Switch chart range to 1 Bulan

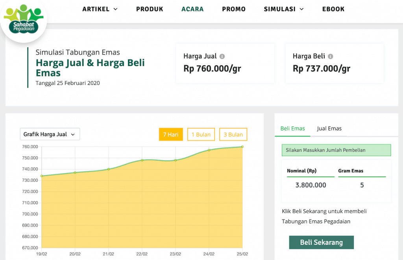(x=201, y=134)
